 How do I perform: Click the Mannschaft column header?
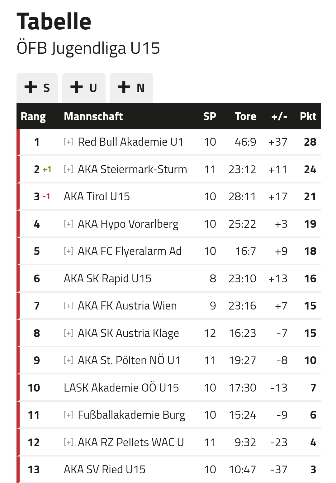(x=93, y=116)
